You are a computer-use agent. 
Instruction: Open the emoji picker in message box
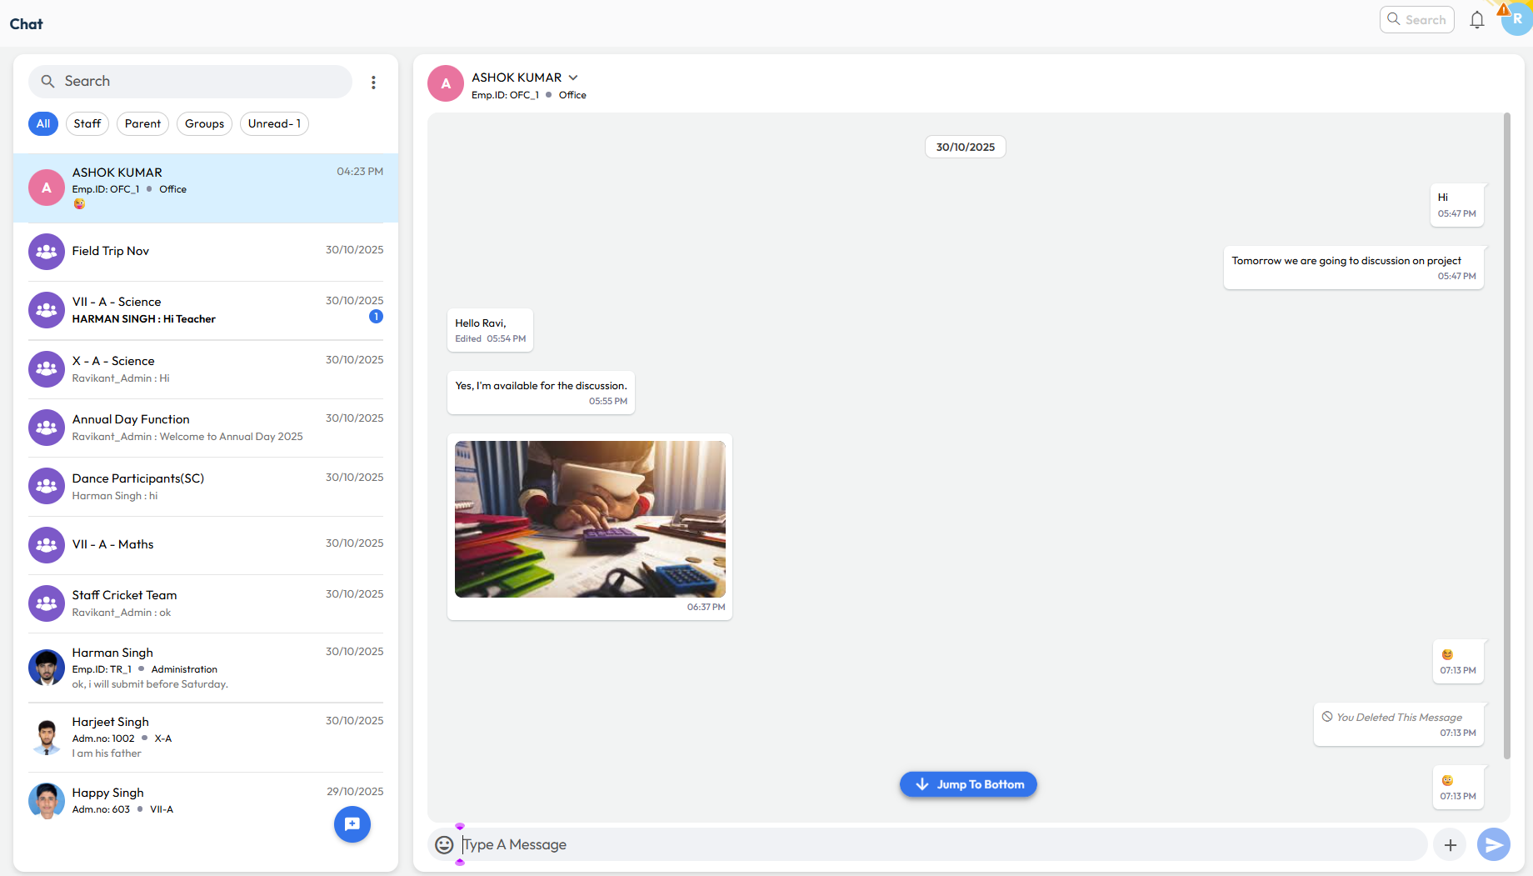pos(445,844)
